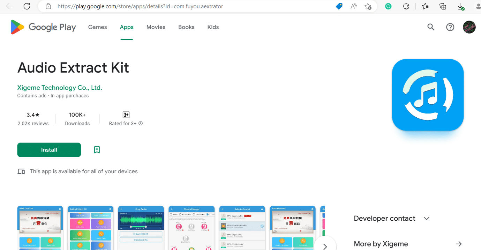481x250 pixels.
Task: Click the 3+ content rating badge
Action: [126, 115]
